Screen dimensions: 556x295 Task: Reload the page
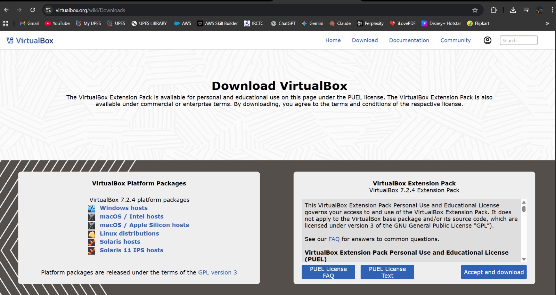33,10
